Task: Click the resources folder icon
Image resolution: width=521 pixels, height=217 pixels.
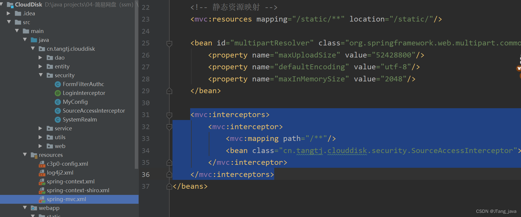Action: 34,155
